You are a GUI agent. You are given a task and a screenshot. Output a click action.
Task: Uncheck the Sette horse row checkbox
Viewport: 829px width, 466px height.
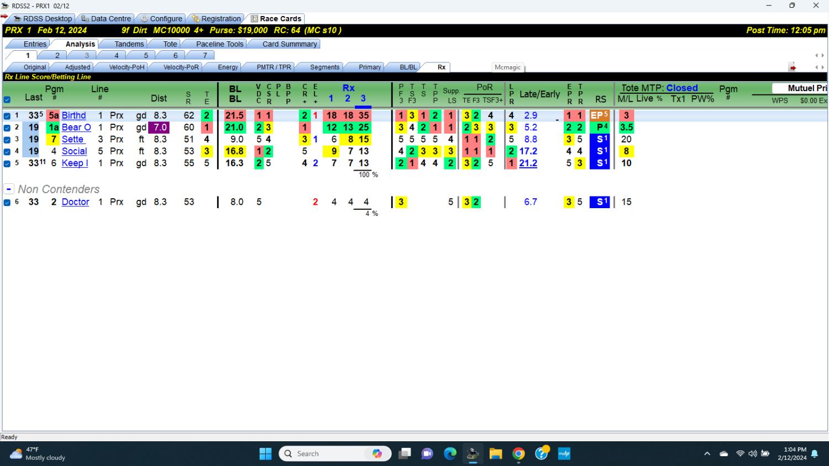(7, 140)
